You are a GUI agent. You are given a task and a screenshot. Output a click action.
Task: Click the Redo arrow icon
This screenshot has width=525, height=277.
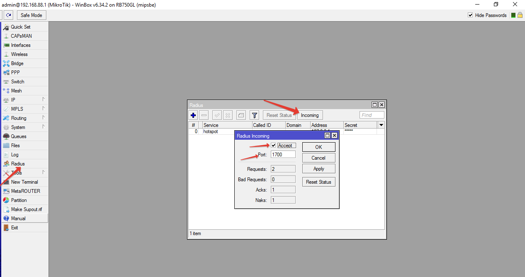[8, 15]
